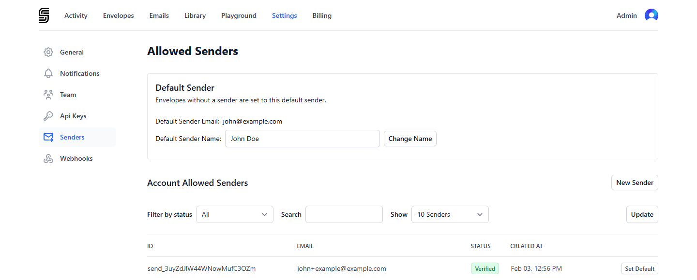697x280 pixels.
Task: Expand the Filter by status dropdown
Action: [235, 214]
